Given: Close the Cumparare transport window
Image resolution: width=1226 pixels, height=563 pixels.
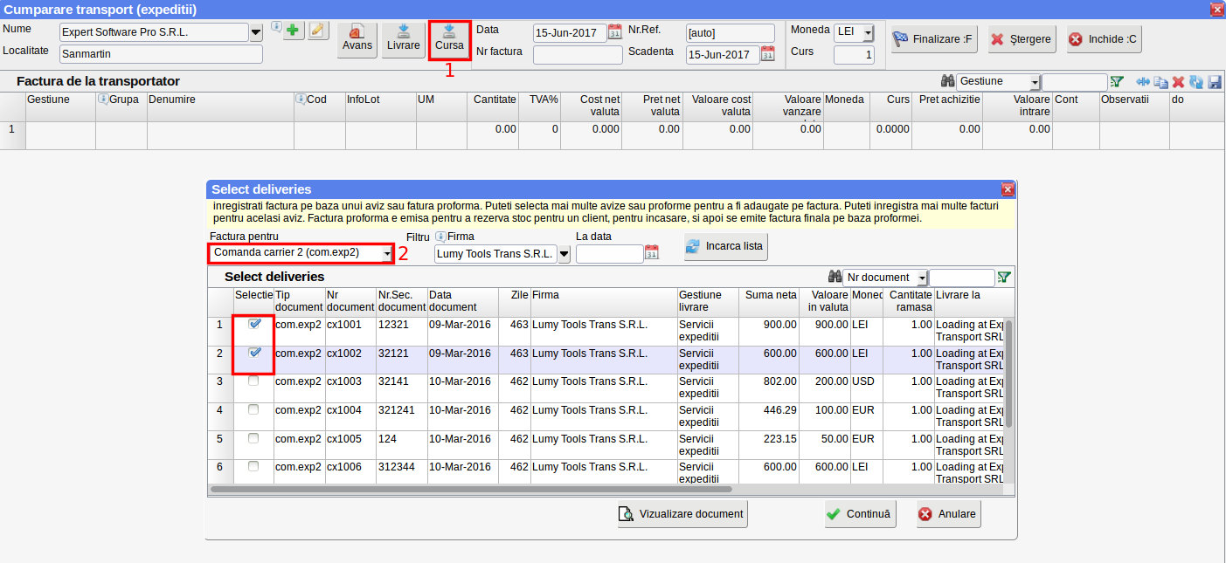Looking at the screenshot, I should coord(1216,10).
